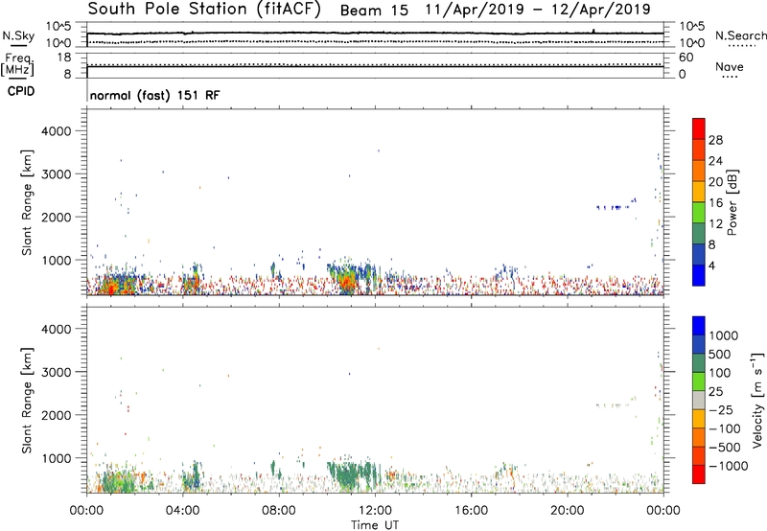Click the "500" label on velocity colorbar
This screenshot has height=531, width=767.
pyautogui.click(x=722, y=355)
